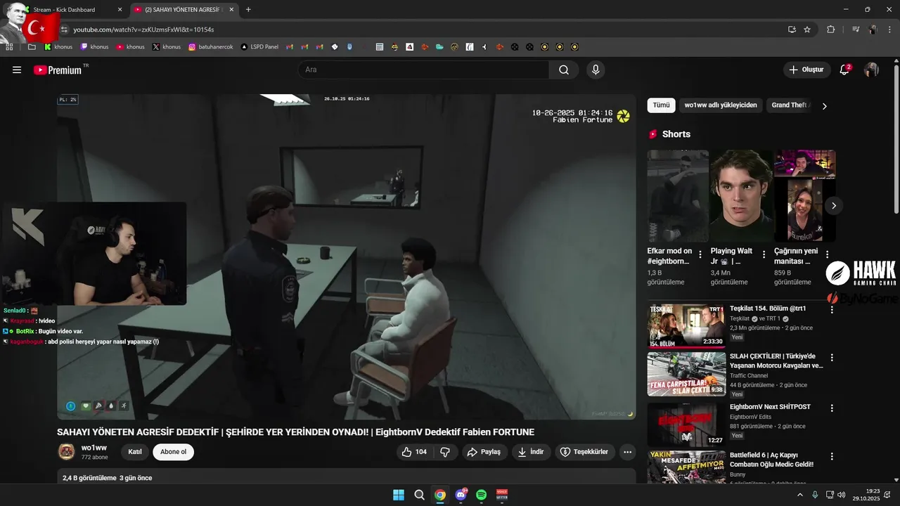The width and height of the screenshot is (900, 506).
Task: Click the İndir download button
Action: [x=531, y=452]
